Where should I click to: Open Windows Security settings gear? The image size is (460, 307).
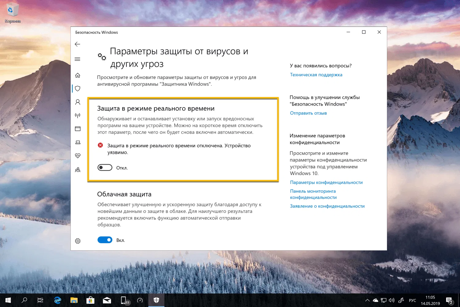pos(78,241)
